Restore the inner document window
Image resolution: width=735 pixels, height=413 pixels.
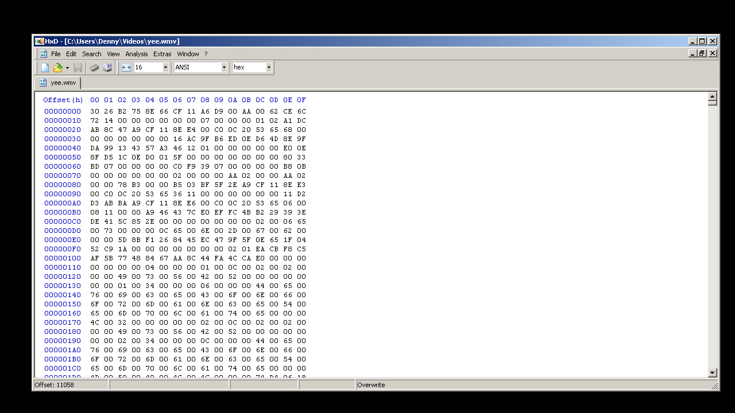(x=702, y=53)
